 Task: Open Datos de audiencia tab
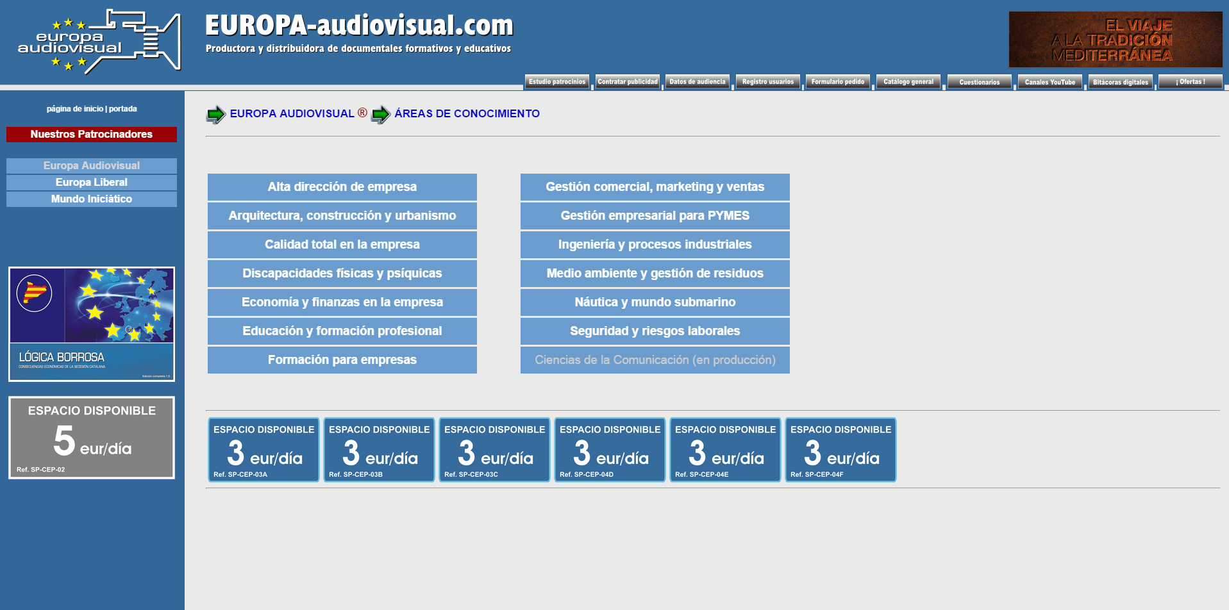coord(698,82)
